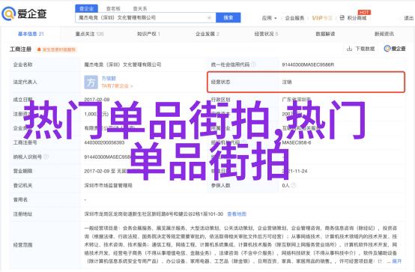
Task: Open the 基本信息 tab
Action: coord(31,34)
